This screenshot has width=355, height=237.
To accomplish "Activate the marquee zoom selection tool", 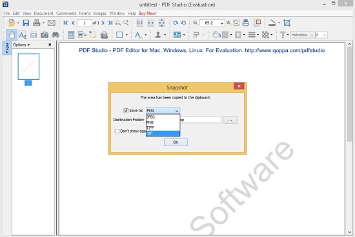I will (x=236, y=23).
